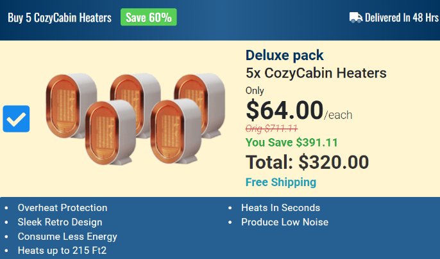The height and width of the screenshot is (259, 440).
Task: Click the Buy 5 CozyCabin Heaters header
Action: pos(59,17)
